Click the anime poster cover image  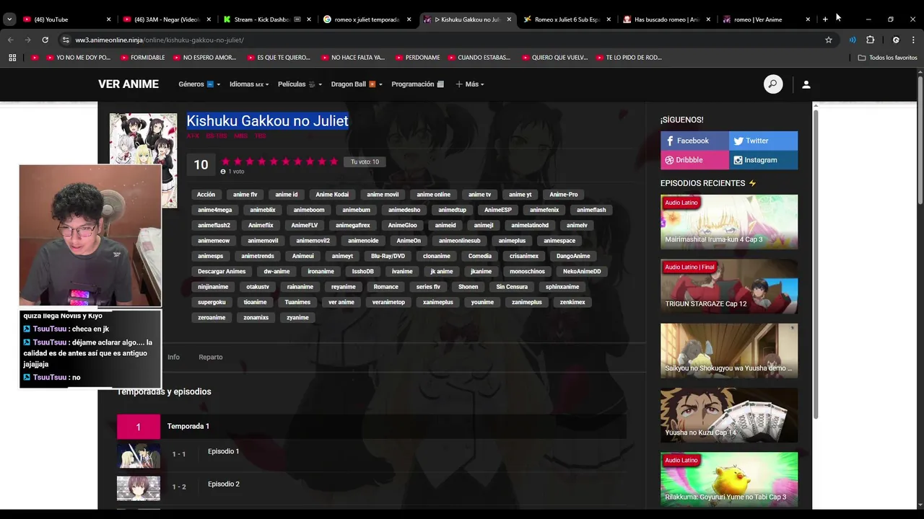pyautogui.click(x=143, y=138)
